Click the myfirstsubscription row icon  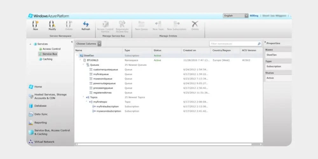(94, 107)
